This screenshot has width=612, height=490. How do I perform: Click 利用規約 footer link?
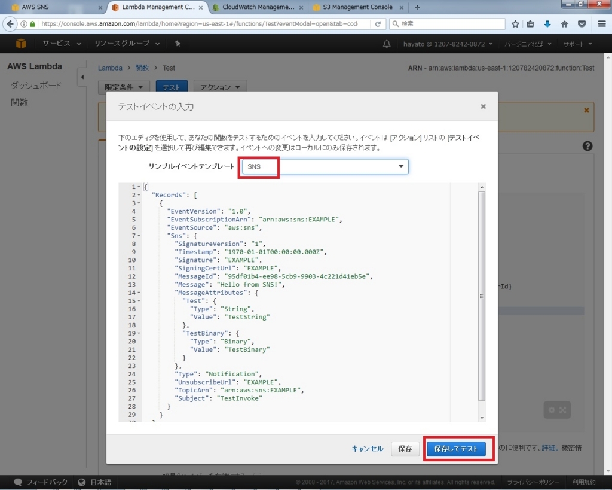(584, 482)
